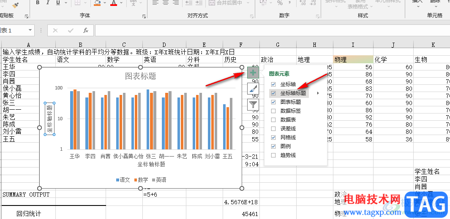Confirm entry with checkmark icon

pyautogui.click(x=70, y=30)
